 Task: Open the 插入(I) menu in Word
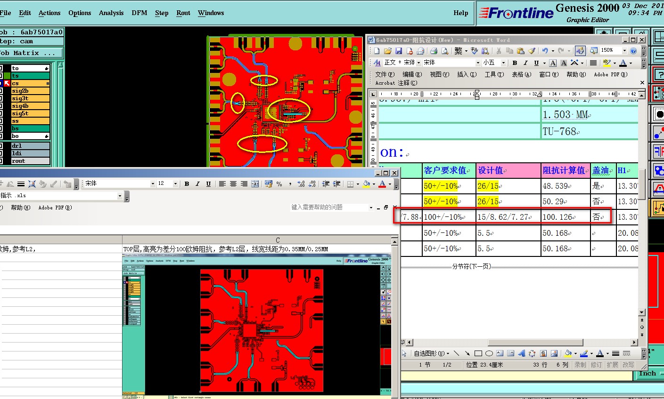[x=467, y=74]
